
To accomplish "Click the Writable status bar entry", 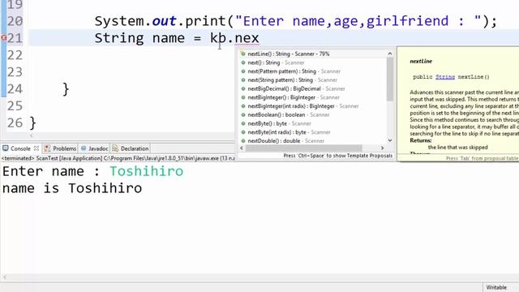I will 496,287.
